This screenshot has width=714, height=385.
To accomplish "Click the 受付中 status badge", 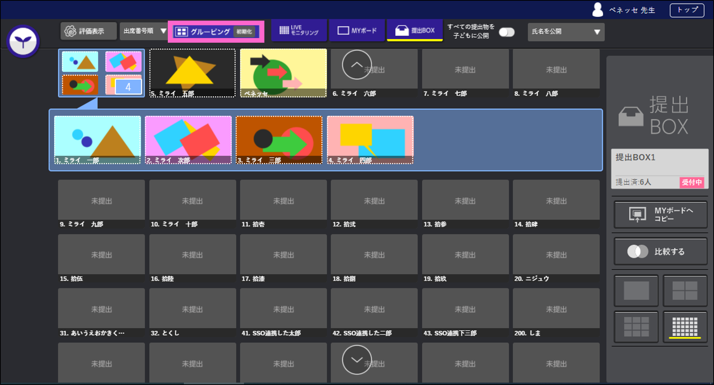I will [x=692, y=183].
